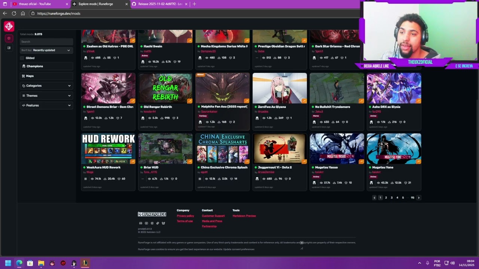View author kessler44's profile

150,112
